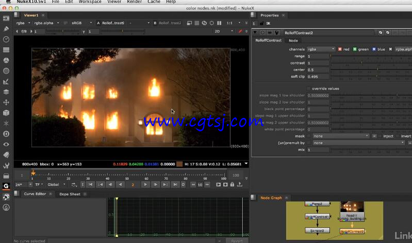Enable the mask channel checkbox
The image size is (412, 243).
tap(309, 136)
